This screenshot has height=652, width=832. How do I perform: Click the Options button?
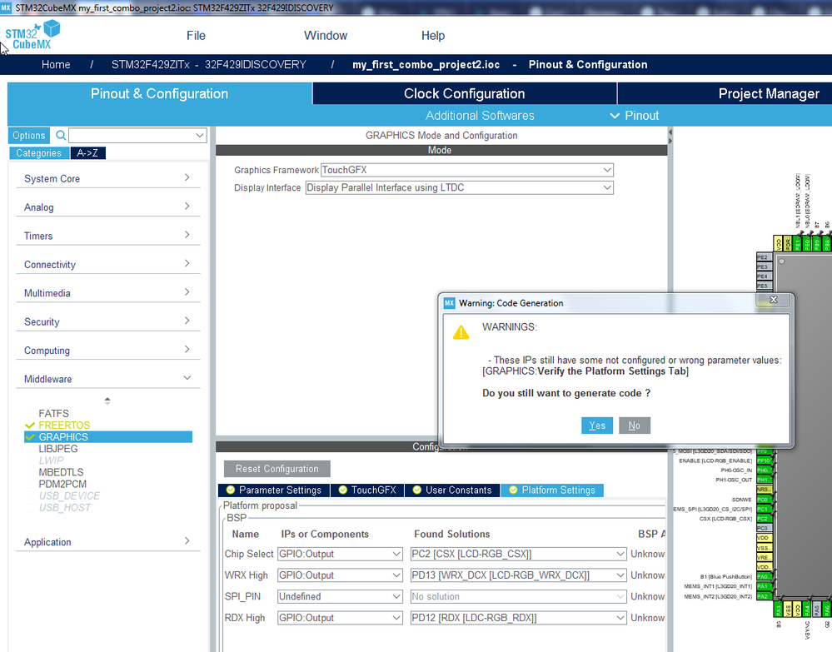pos(29,135)
